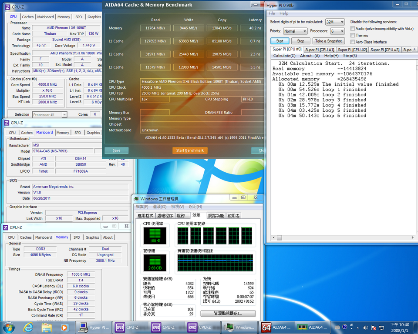Click Action Center flag icon in tray

(x=374, y=327)
